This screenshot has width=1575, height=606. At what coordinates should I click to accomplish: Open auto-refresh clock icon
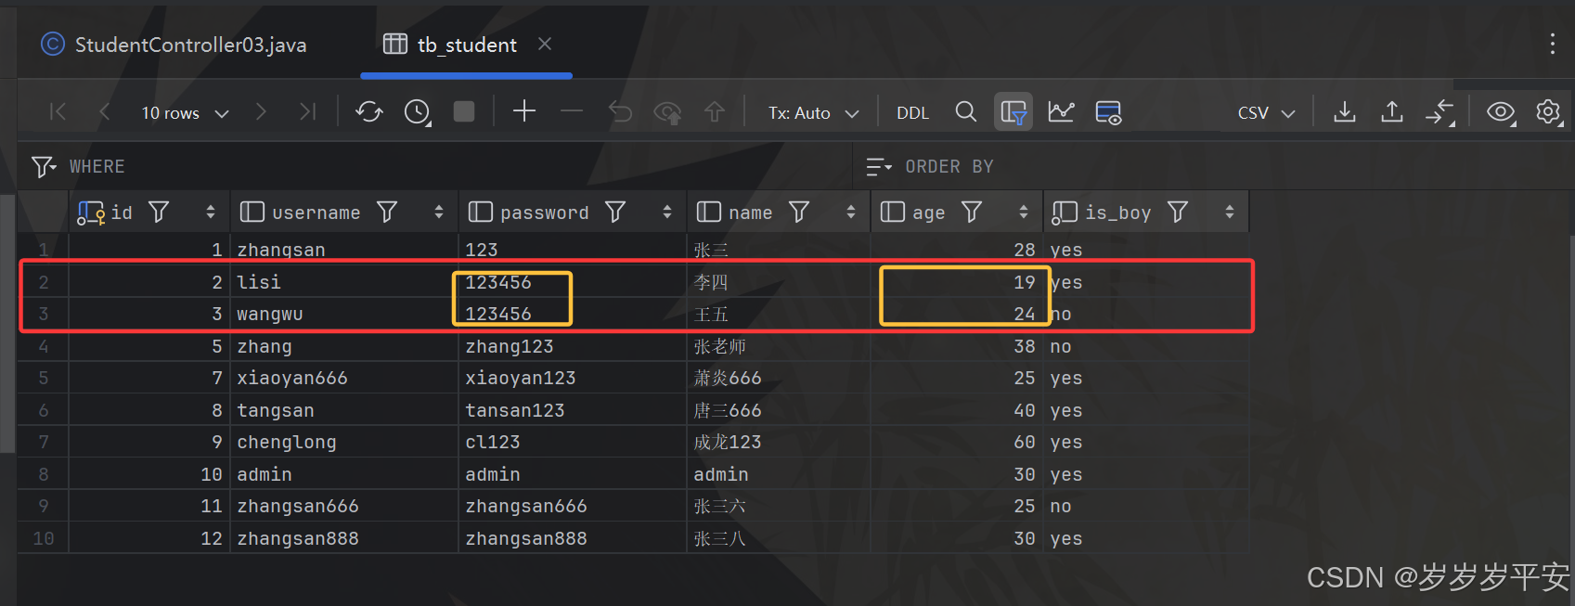click(x=418, y=112)
